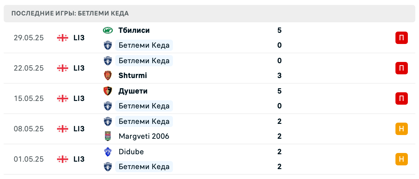Click the Margveti 2006 team crest
The width and height of the screenshot is (419, 179).
(x=108, y=136)
